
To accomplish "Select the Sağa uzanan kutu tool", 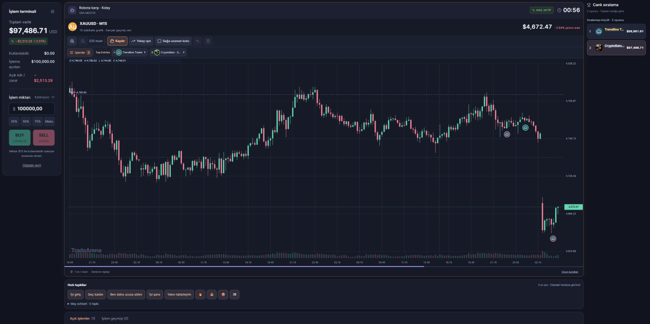I will pos(173,41).
